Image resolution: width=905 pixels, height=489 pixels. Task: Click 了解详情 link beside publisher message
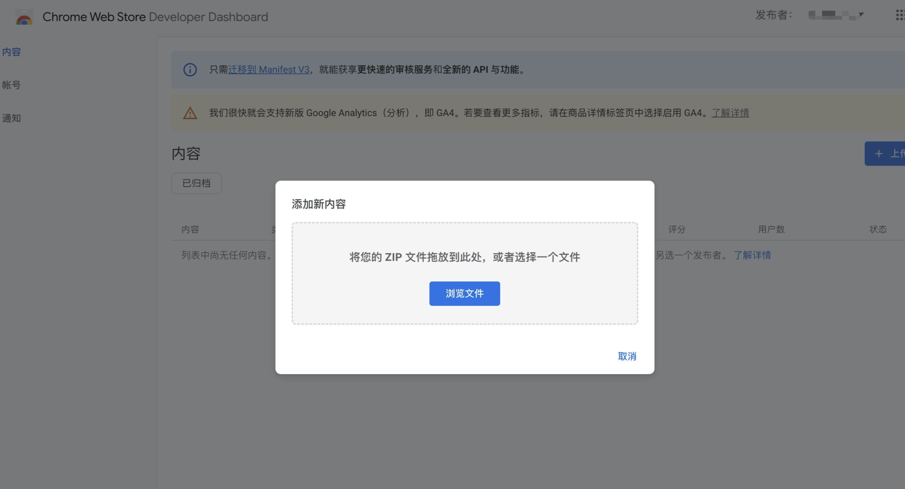(x=752, y=255)
